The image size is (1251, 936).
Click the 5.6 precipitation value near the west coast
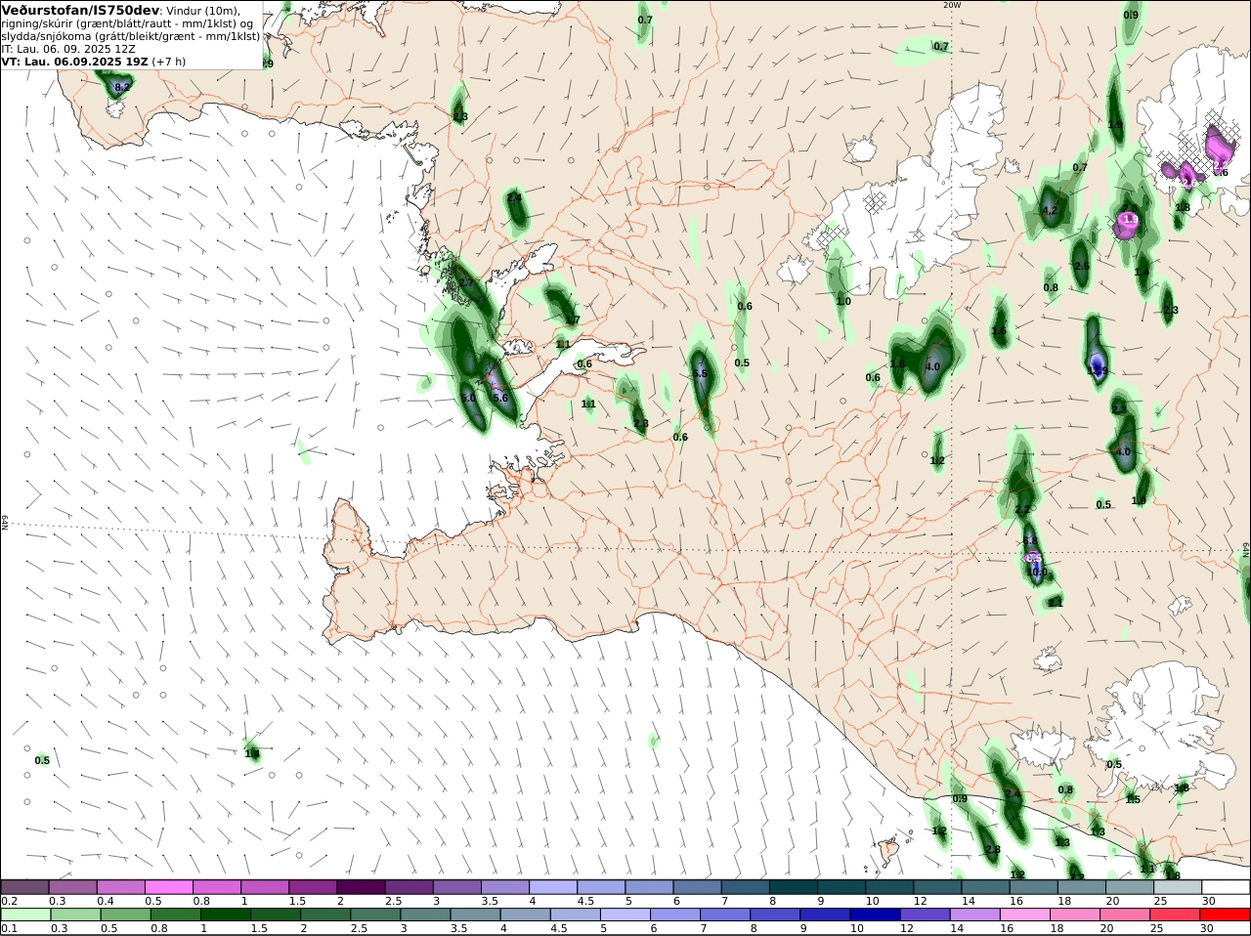tap(500, 398)
